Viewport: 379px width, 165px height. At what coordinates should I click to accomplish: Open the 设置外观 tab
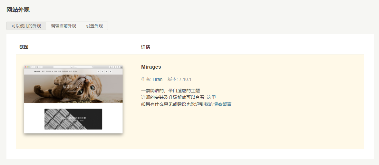click(x=94, y=26)
